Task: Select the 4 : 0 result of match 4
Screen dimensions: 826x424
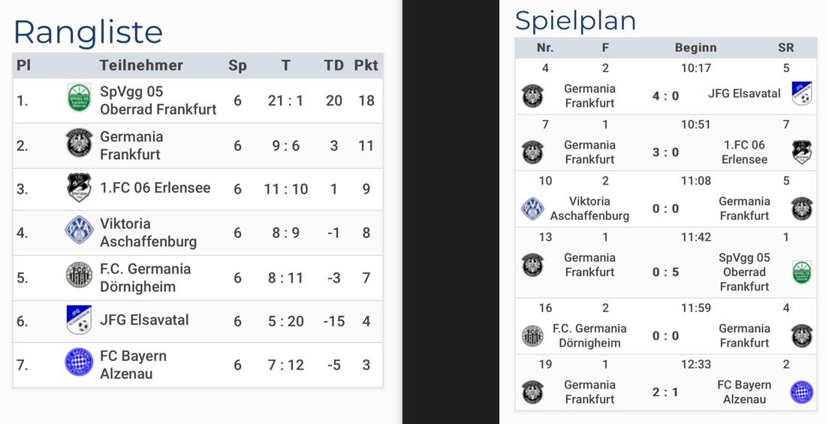Action: pos(666,96)
